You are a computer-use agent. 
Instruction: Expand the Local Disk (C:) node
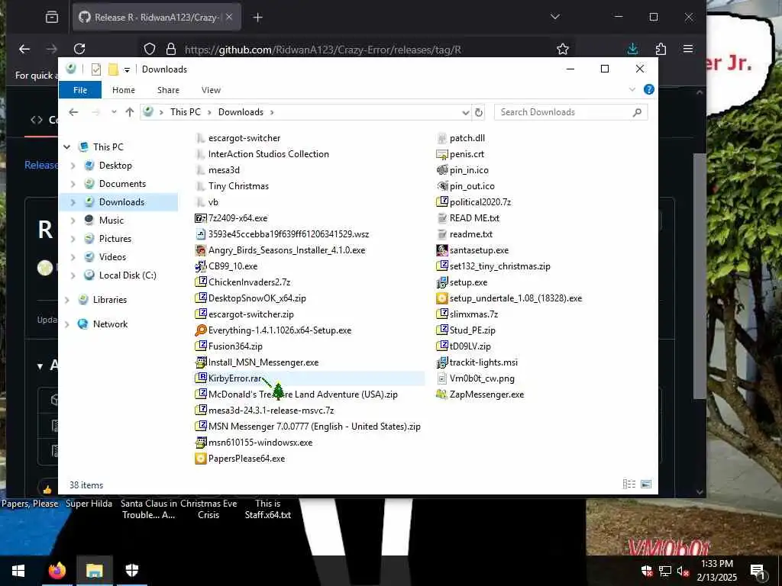tap(73, 275)
